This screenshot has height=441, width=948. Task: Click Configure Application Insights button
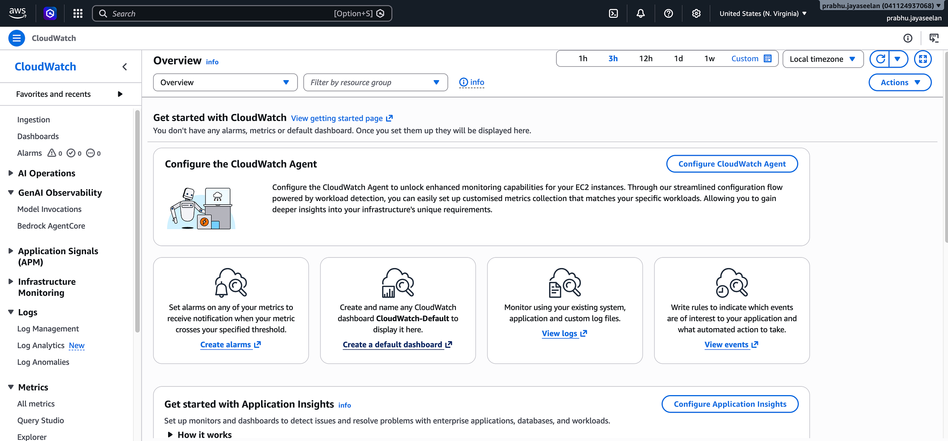[730, 404]
